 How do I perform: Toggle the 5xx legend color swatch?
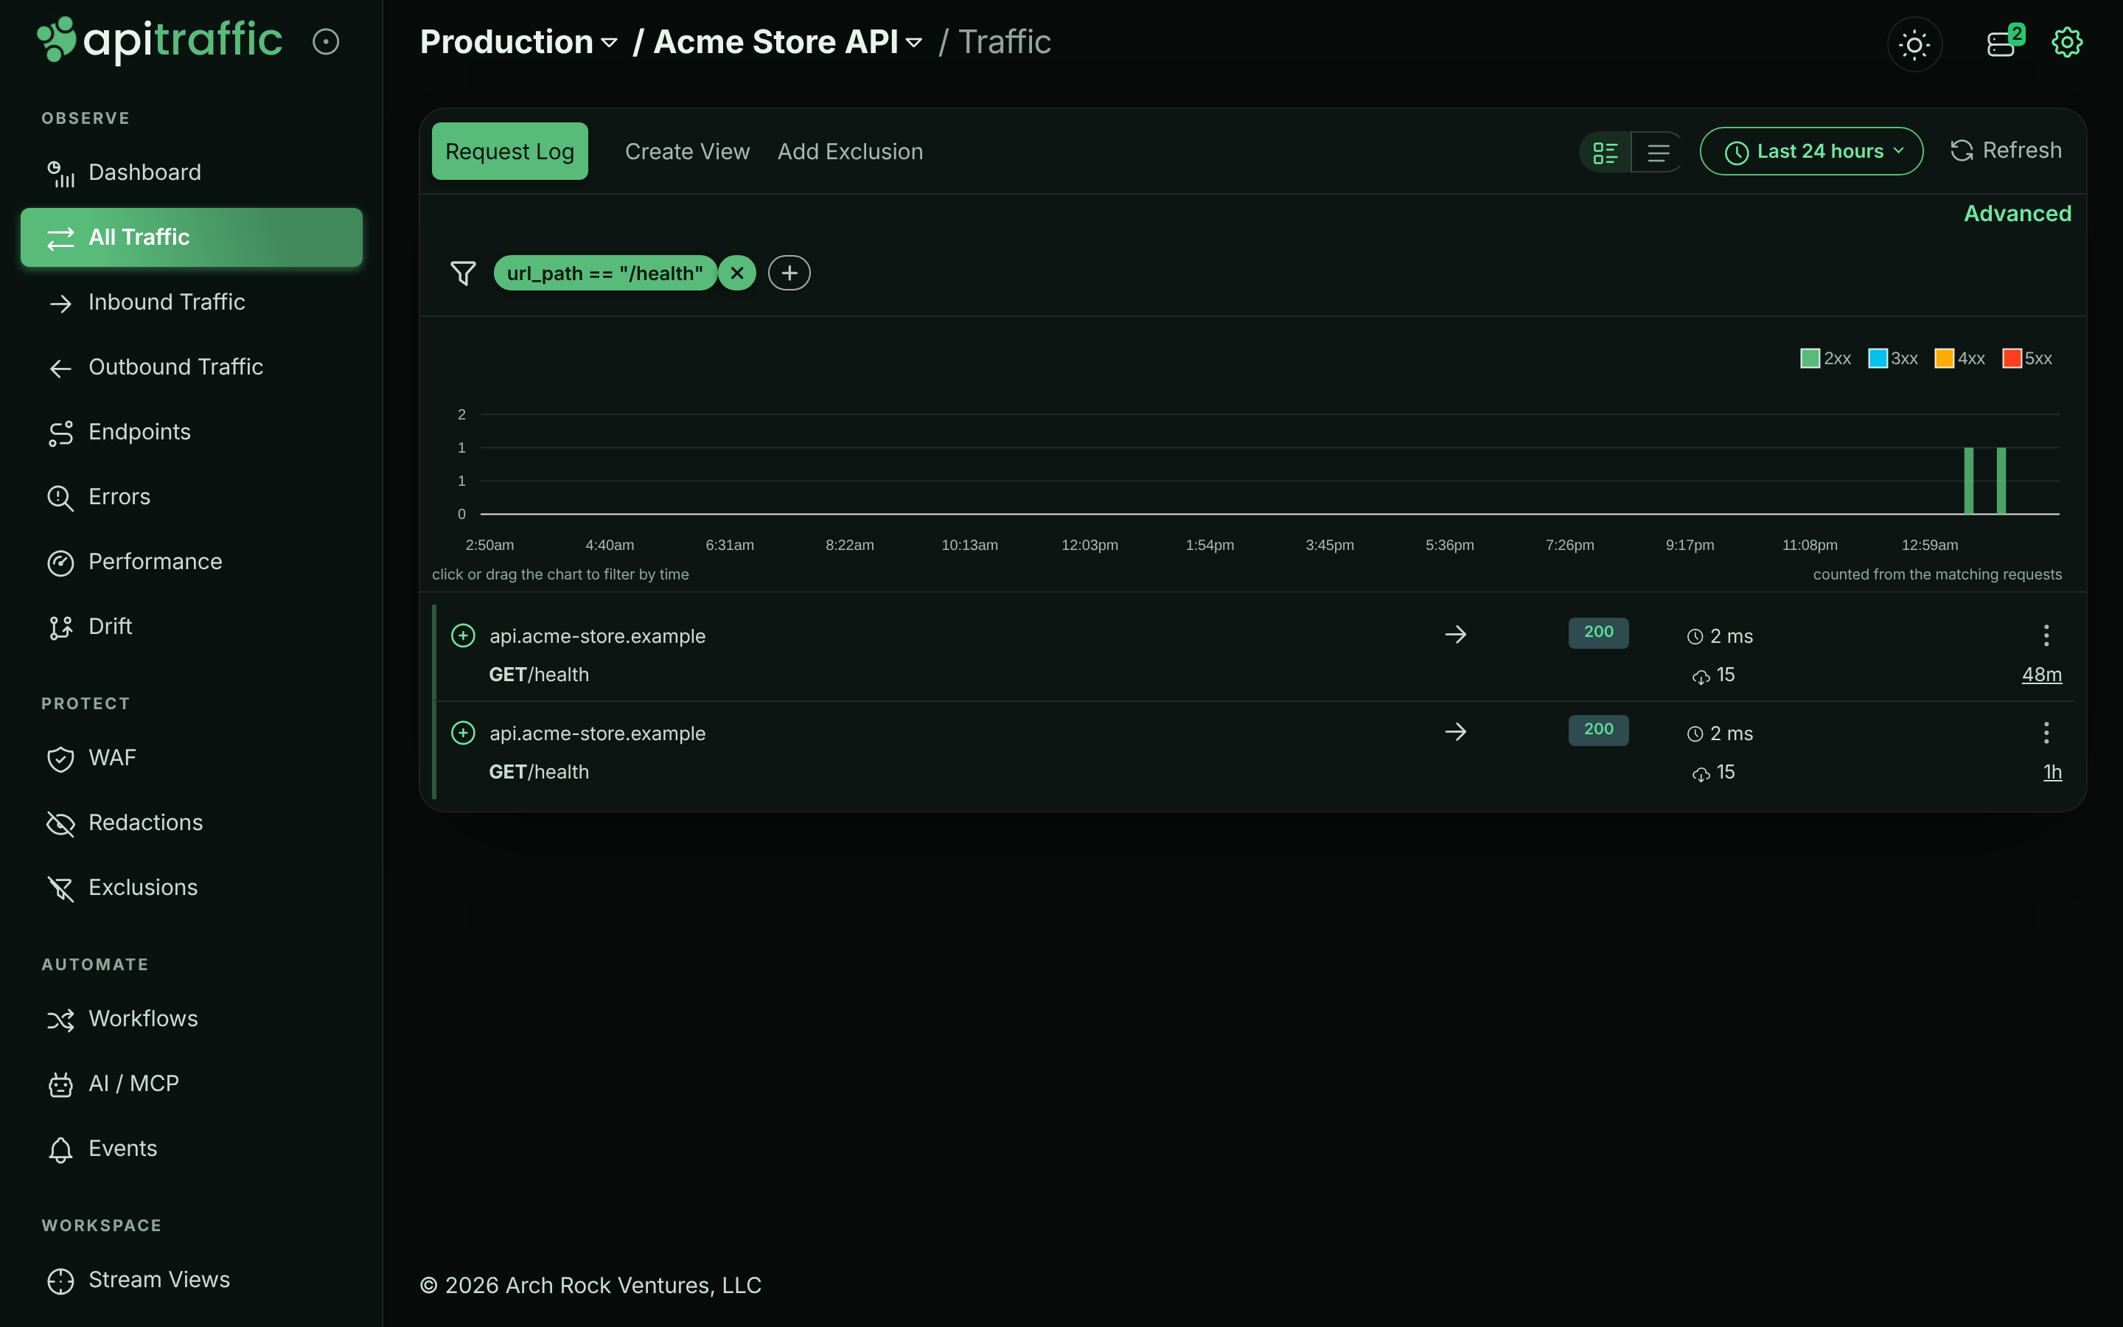tap(2012, 358)
